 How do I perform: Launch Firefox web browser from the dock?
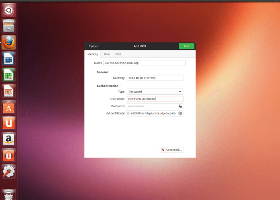pyautogui.click(x=8, y=42)
